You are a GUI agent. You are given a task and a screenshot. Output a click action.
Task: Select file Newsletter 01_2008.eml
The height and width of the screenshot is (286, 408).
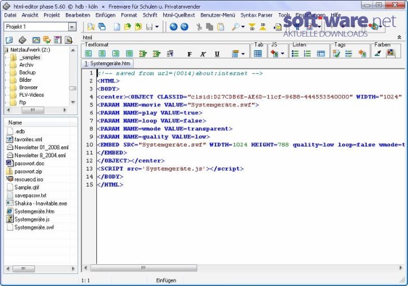tap(41, 148)
